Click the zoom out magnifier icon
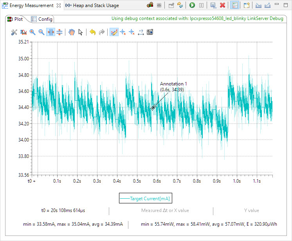The image size is (292, 241). pyautogui.click(x=41, y=32)
